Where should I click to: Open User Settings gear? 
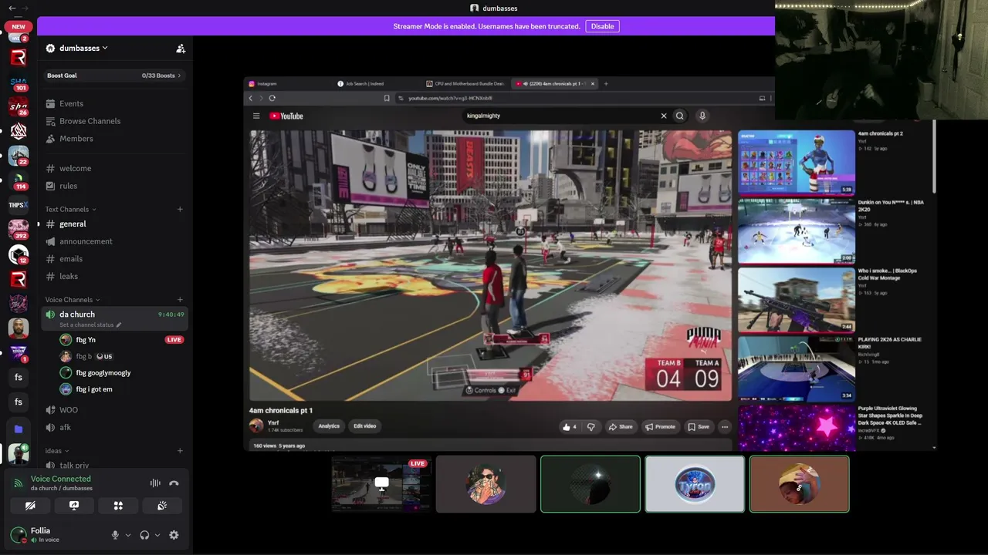(x=174, y=535)
